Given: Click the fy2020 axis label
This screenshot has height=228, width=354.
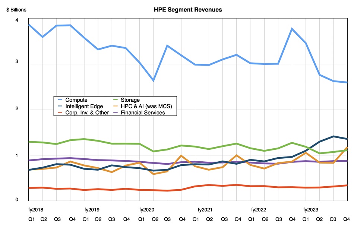Looking at the screenshot, I should coord(147,210).
